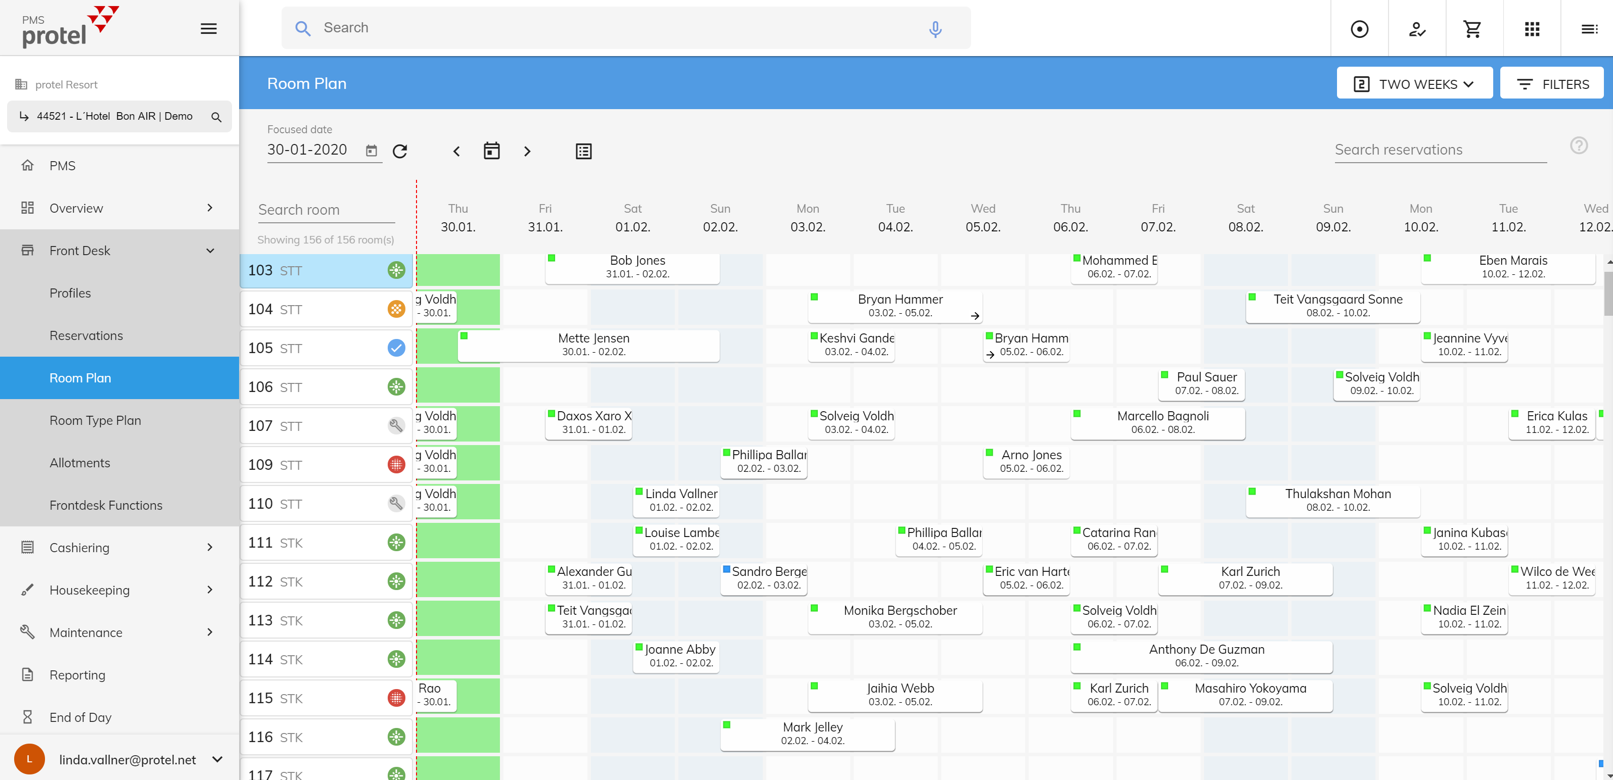Open the TWO WEEKS view dropdown
This screenshot has width=1613, height=780.
click(x=1414, y=84)
